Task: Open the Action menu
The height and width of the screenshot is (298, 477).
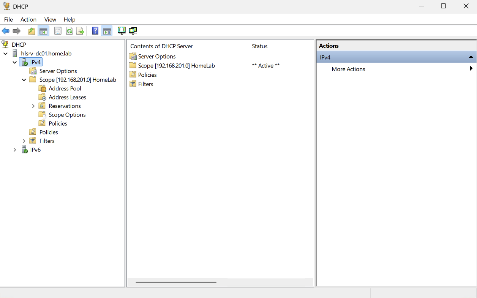Action: tap(28, 19)
